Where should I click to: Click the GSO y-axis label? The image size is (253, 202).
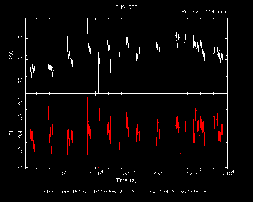11,56
